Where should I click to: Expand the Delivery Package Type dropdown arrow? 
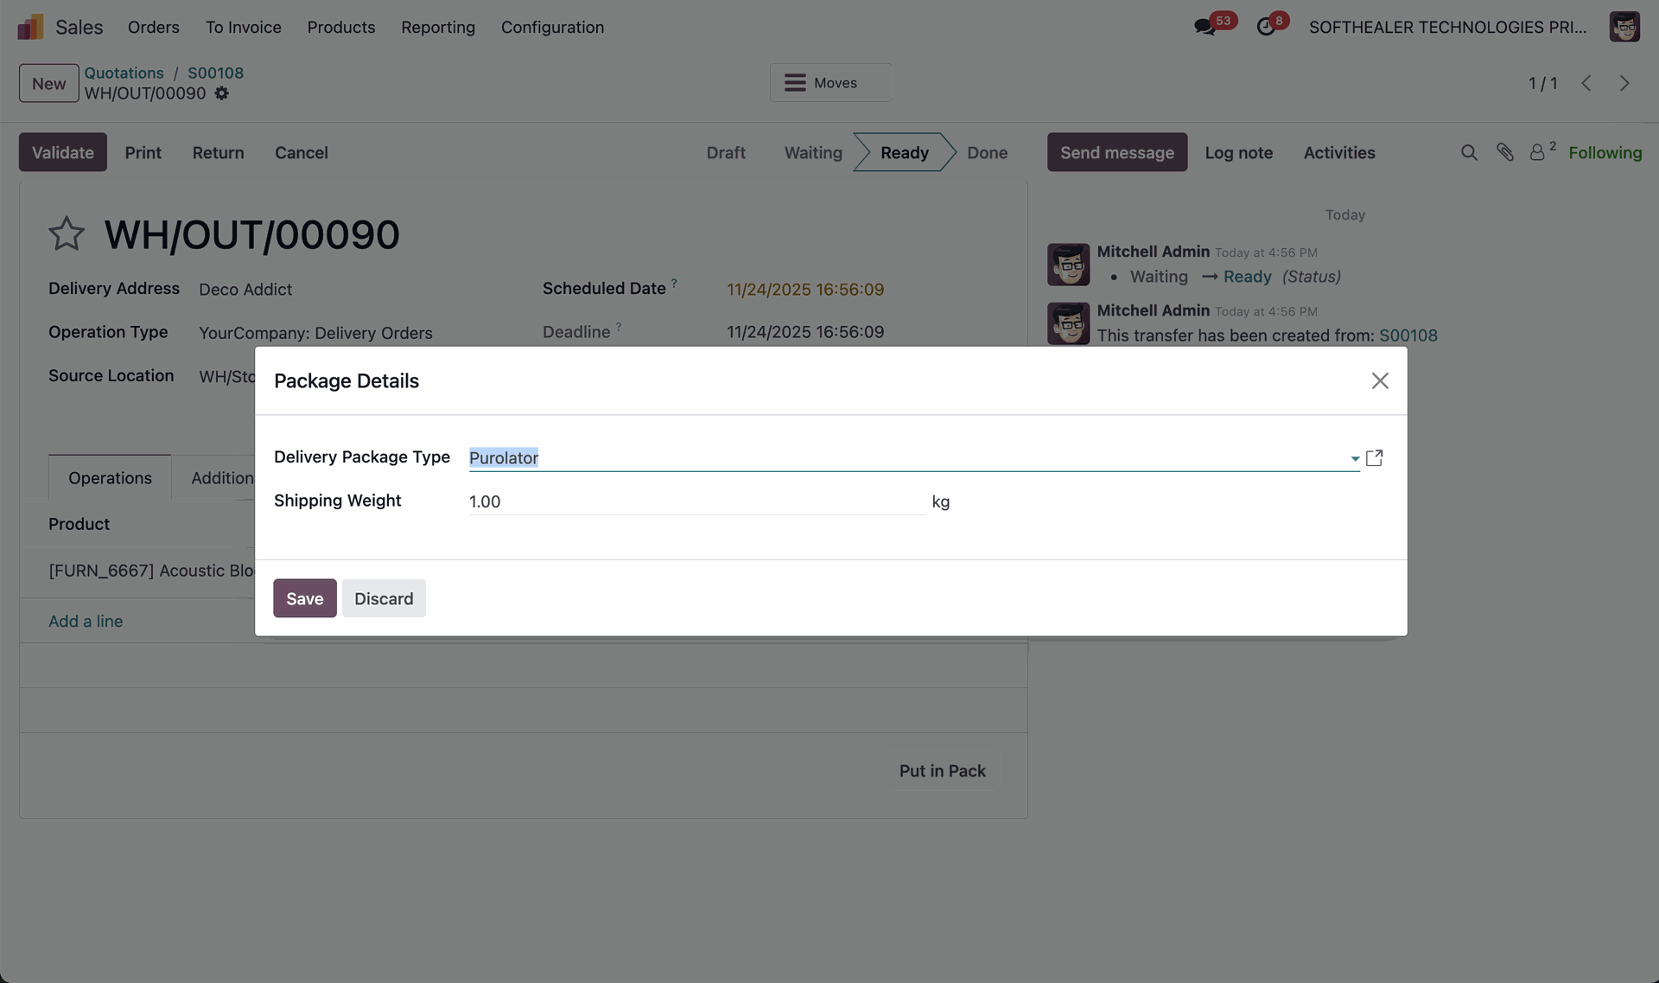point(1354,459)
